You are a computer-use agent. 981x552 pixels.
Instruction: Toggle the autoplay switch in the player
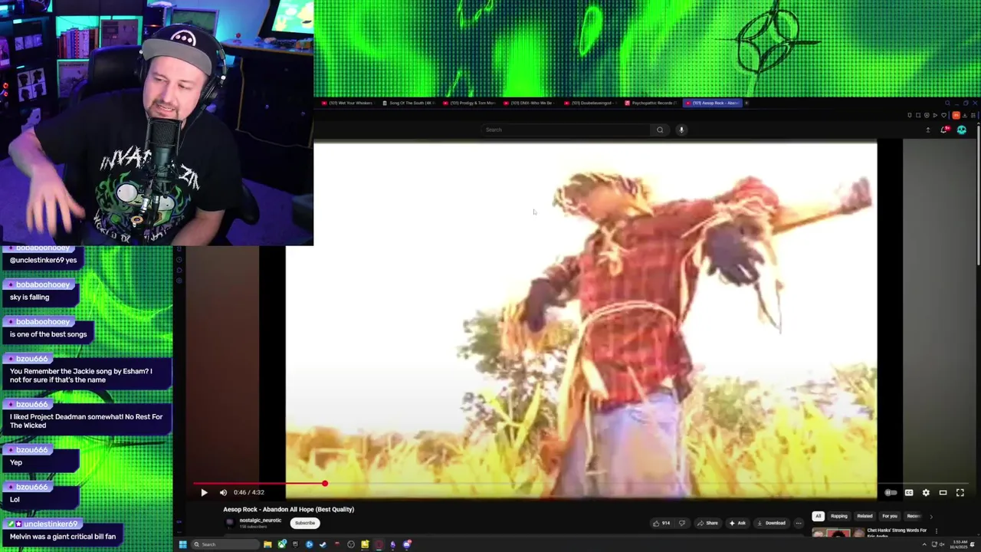[891, 493]
